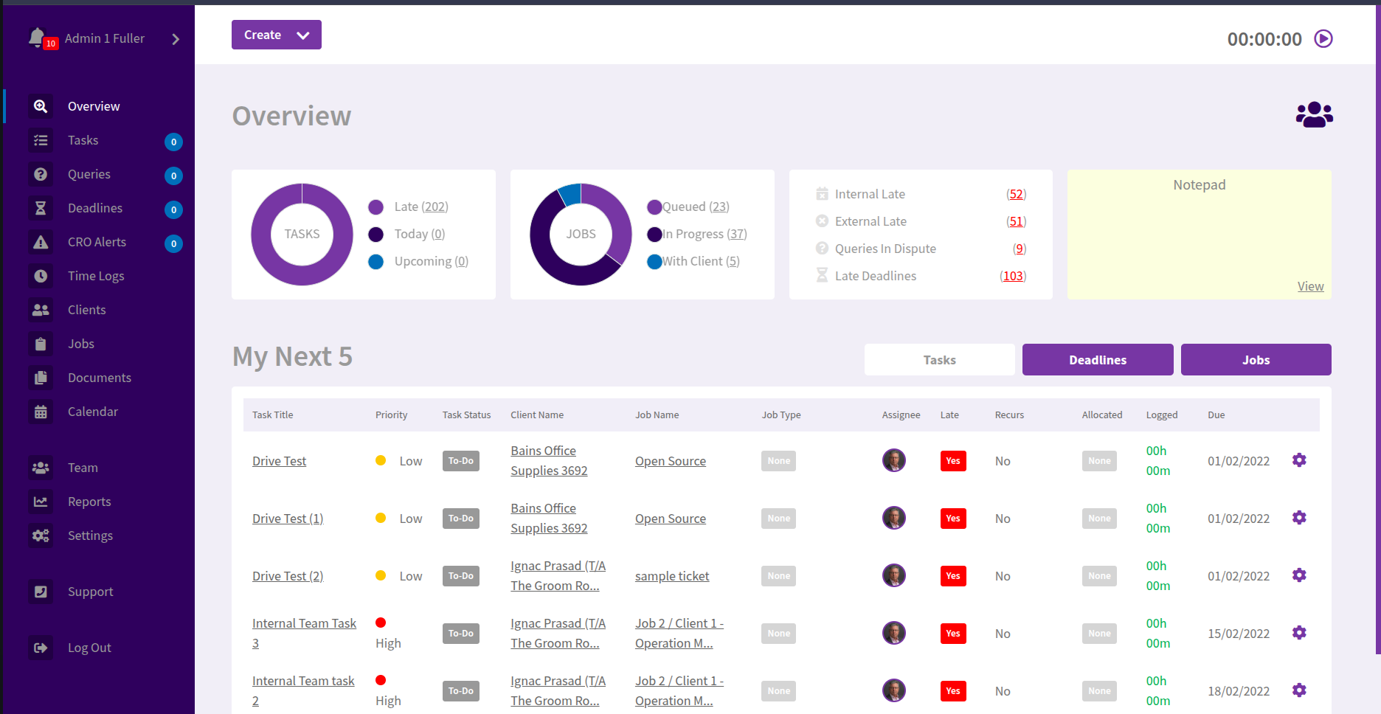Click gear icon for Internal Team Task 3

[1299, 633]
